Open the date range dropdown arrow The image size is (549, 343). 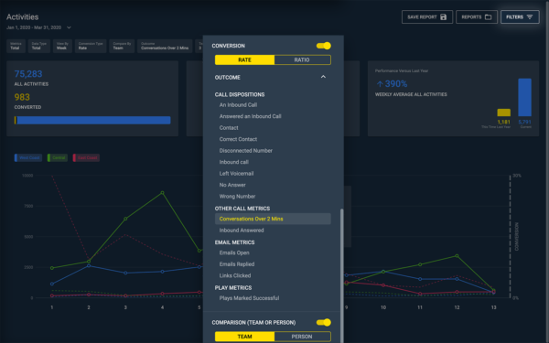point(69,27)
